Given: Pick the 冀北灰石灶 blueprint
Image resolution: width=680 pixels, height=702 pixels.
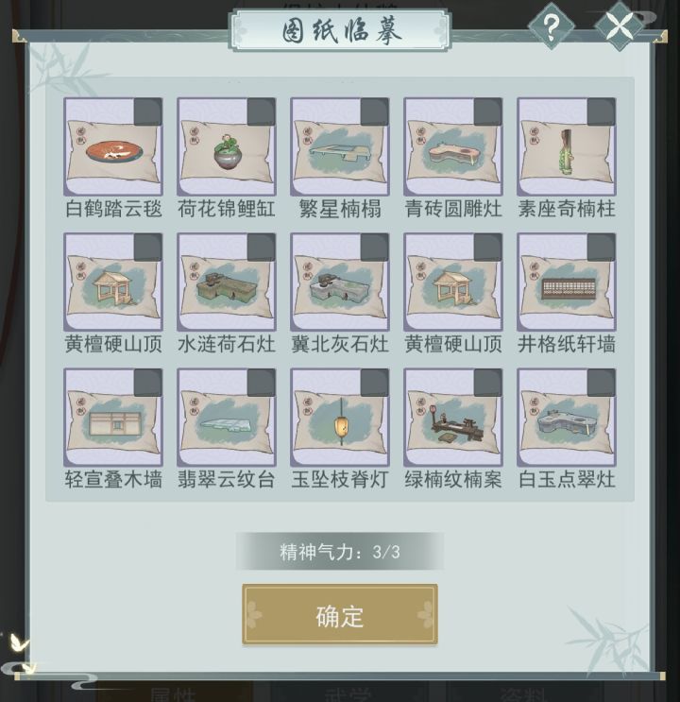Looking at the screenshot, I should click(340, 283).
